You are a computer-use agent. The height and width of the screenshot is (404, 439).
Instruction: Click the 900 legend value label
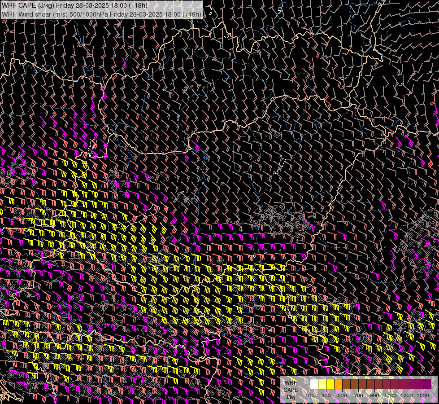coord(374,395)
